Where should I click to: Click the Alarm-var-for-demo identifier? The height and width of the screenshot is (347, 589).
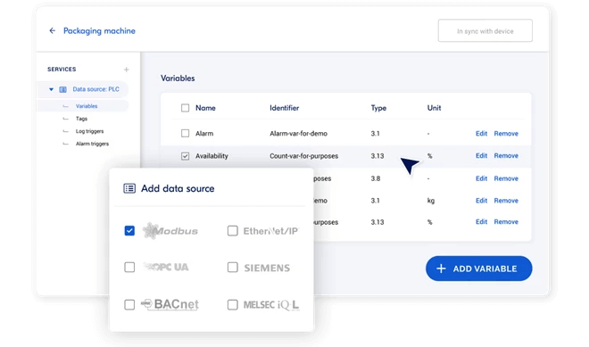tap(298, 133)
